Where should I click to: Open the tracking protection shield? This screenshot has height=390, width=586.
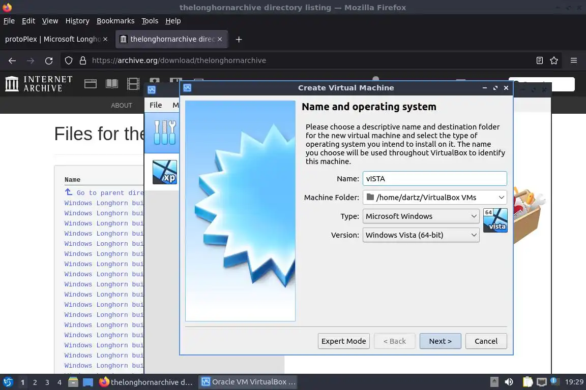coord(69,60)
